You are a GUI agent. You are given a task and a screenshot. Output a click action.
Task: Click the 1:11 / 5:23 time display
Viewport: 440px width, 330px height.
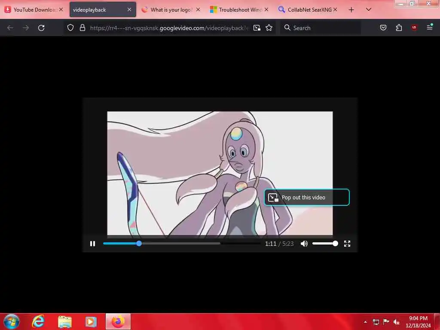pyautogui.click(x=279, y=244)
